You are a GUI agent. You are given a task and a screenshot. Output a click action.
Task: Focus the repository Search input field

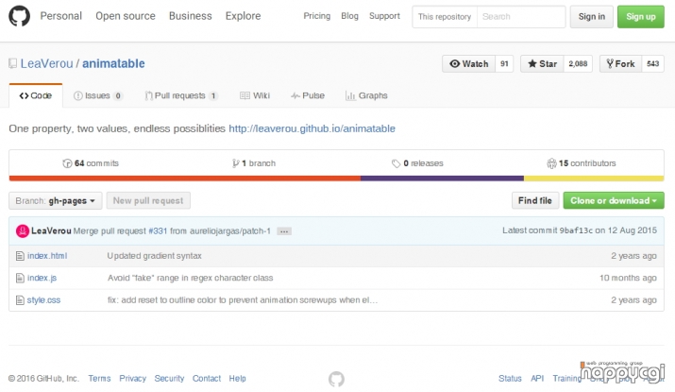[x=521, y=17]
